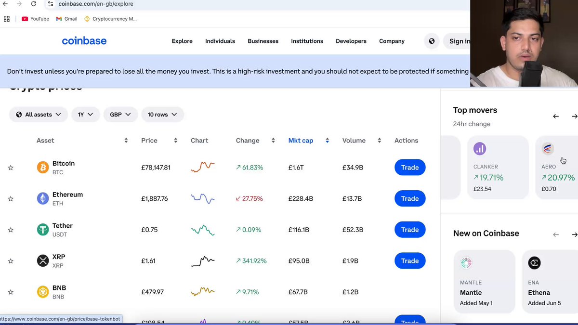Open the Chrome apps grid icon
The height and width of the screenshot is (325, 578).
pyautogui.click(x=7, y=19)
